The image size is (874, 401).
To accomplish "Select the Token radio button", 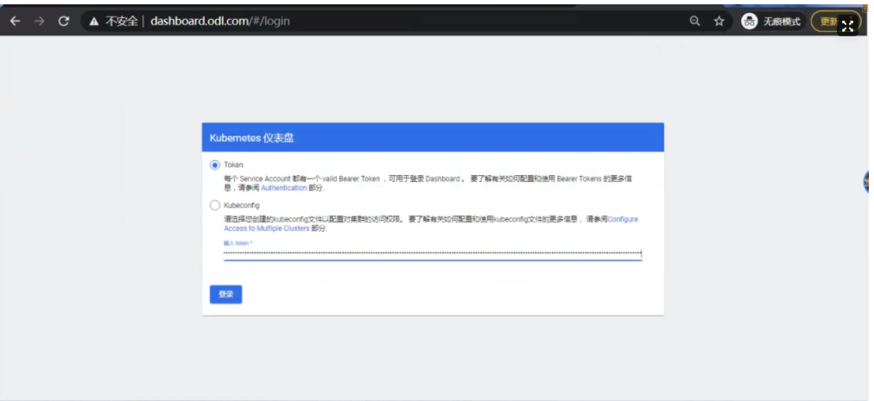I will pos(214,166).
